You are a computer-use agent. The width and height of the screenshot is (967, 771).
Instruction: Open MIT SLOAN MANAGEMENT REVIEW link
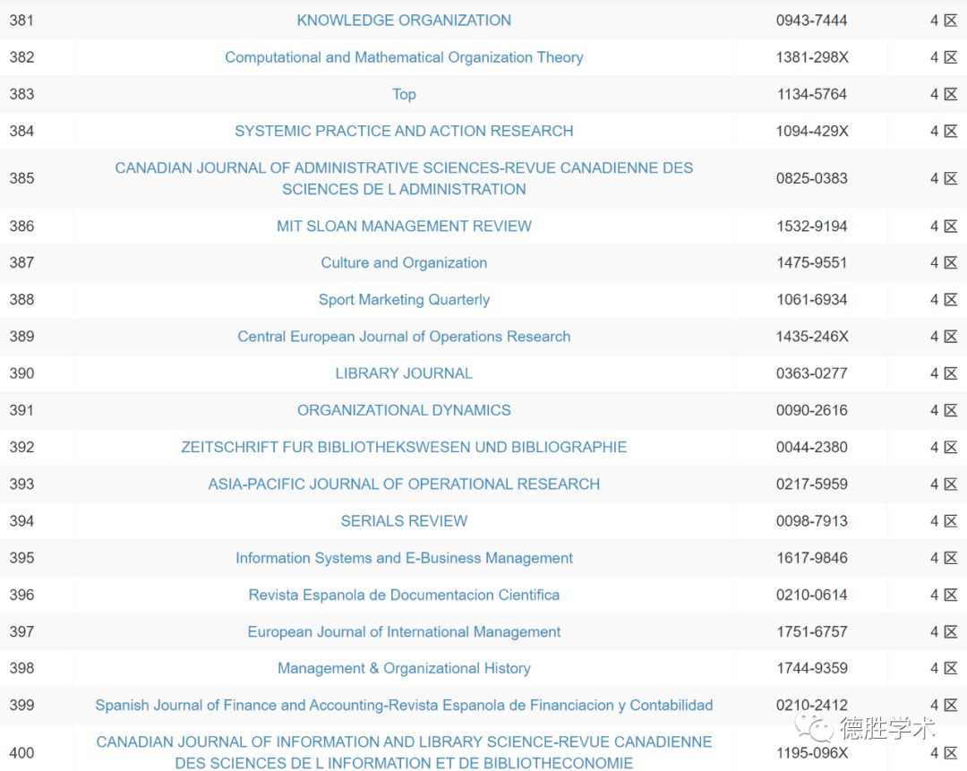click(404, 226)
